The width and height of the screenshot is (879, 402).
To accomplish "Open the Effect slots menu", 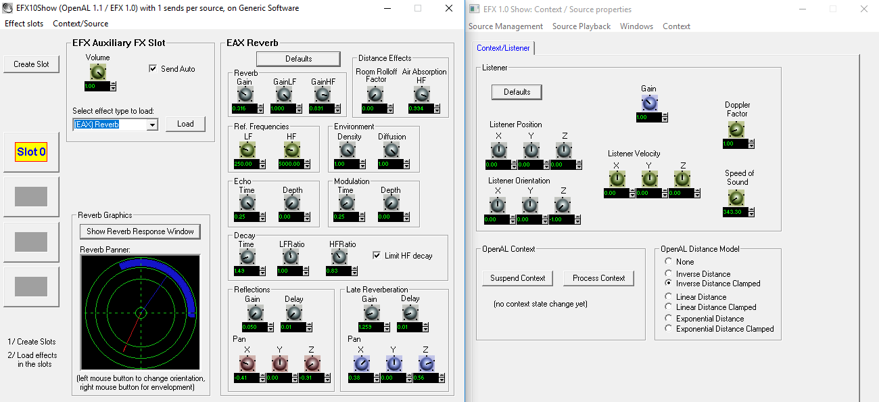I will tap(24, 24).
